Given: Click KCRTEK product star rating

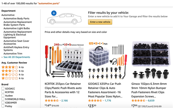Looking at the screenshot, I should (x=52, y=100).
